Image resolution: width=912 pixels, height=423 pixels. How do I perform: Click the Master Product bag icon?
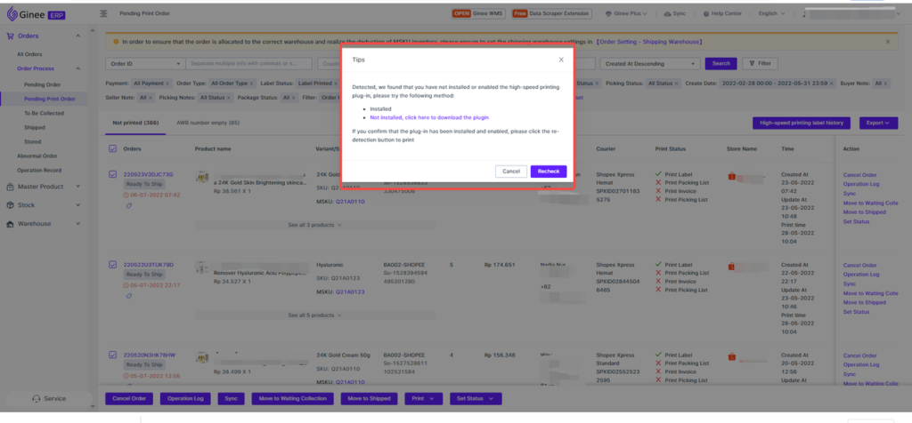(x=10, y=187)
